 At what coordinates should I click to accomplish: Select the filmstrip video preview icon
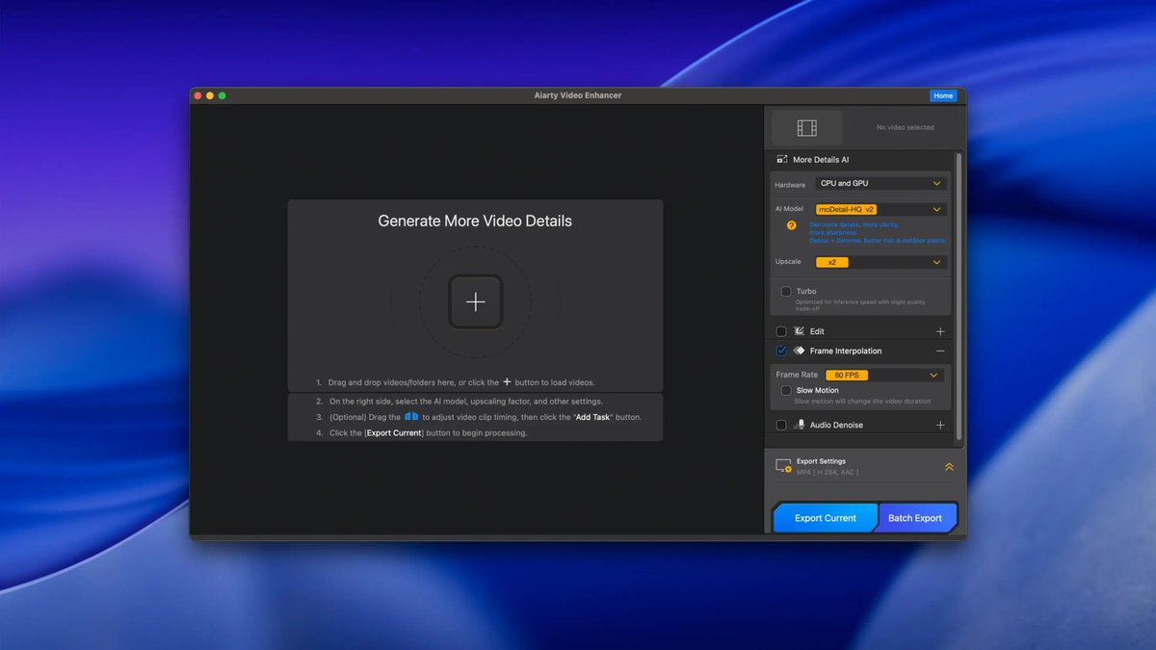pos(806,126)
